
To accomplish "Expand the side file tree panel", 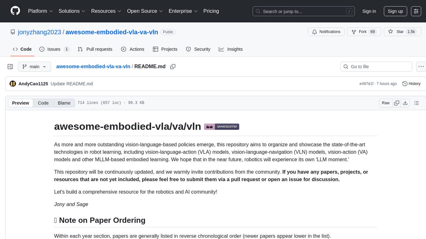I will (10, 67).
